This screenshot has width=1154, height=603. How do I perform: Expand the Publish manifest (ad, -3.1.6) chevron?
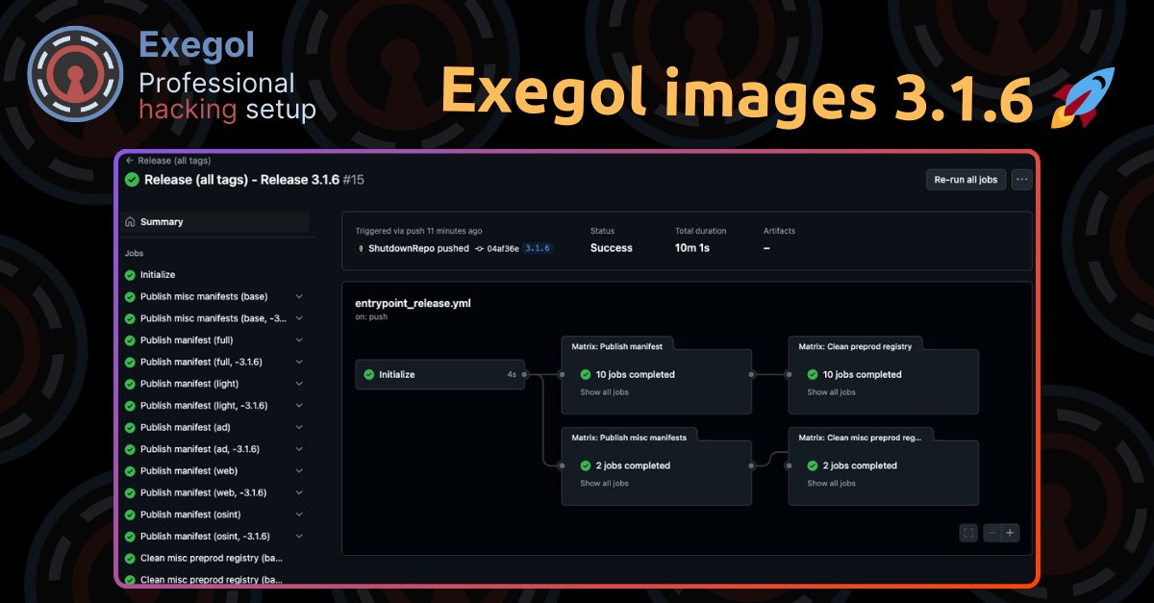tap(299, 449)
